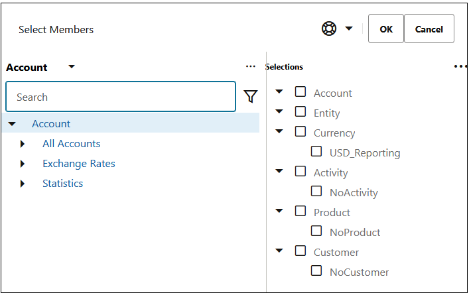Open the Account panel three-dot menu
Viewport: 469px width, 297px height.
point(250,66)
